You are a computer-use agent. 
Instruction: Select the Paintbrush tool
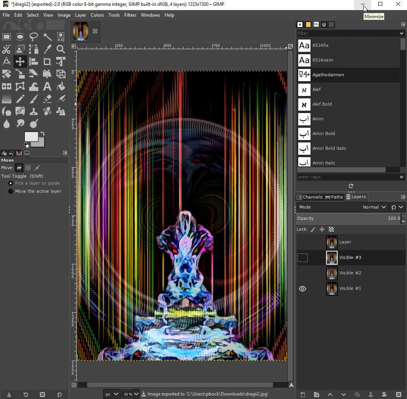point(34,99)
